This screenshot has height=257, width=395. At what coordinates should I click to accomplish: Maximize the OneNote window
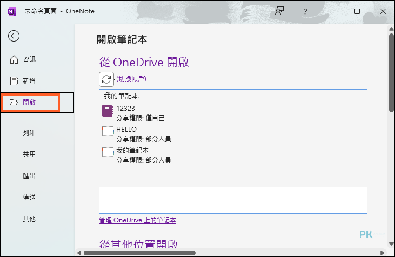[357, 11]
